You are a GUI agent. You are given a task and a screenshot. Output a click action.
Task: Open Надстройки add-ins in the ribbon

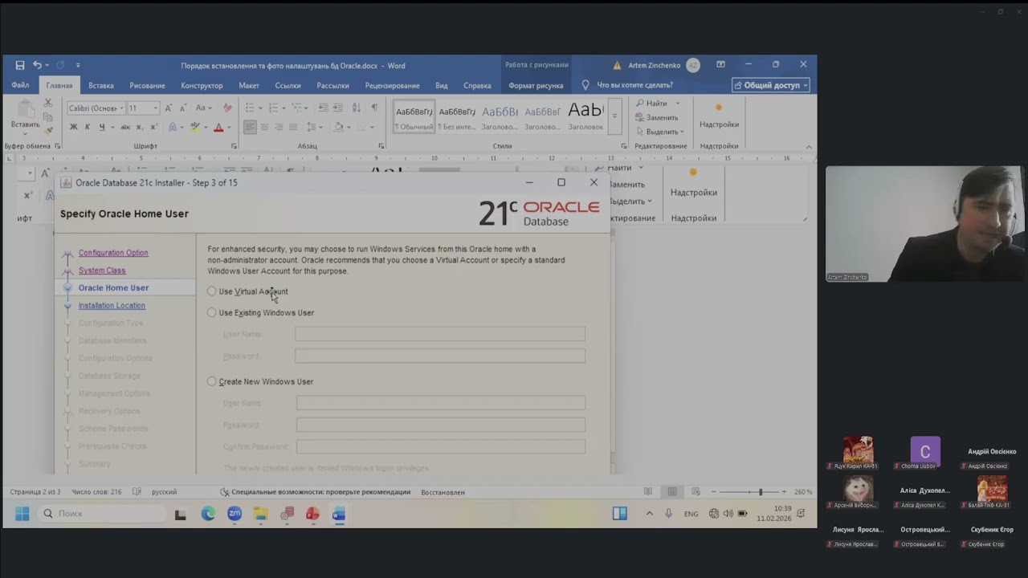coord(719,116)
